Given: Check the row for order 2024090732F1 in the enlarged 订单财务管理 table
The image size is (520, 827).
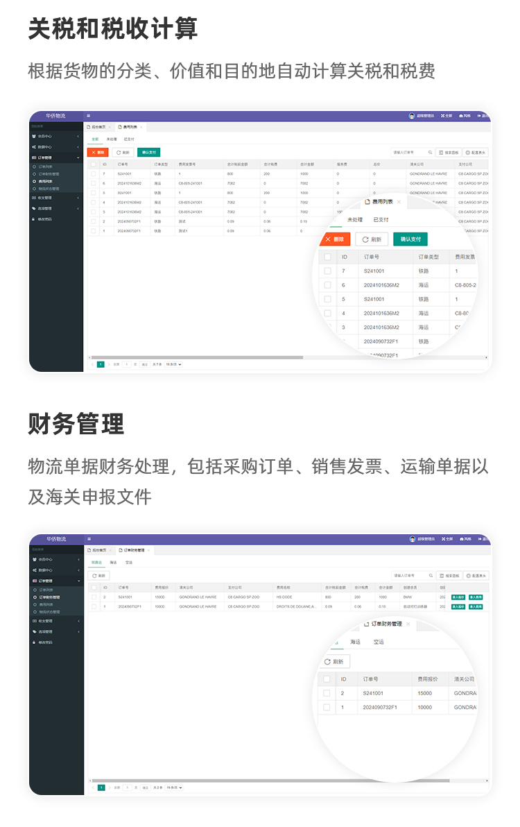Looking at the screenshot, I should [327, 708].
